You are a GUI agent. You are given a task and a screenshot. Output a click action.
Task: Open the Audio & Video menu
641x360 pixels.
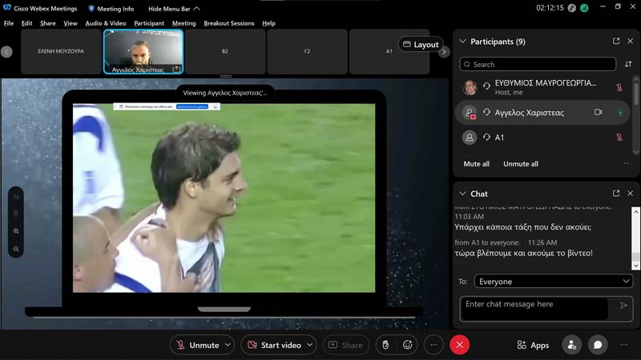point(106,23)
